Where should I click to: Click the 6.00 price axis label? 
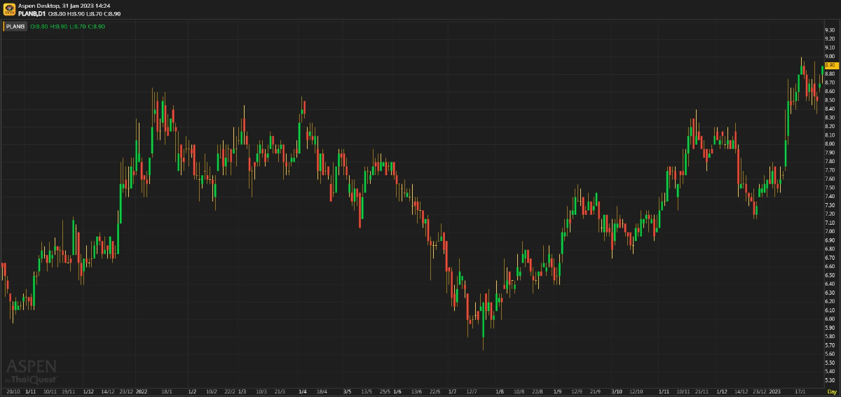coord(830,319)
